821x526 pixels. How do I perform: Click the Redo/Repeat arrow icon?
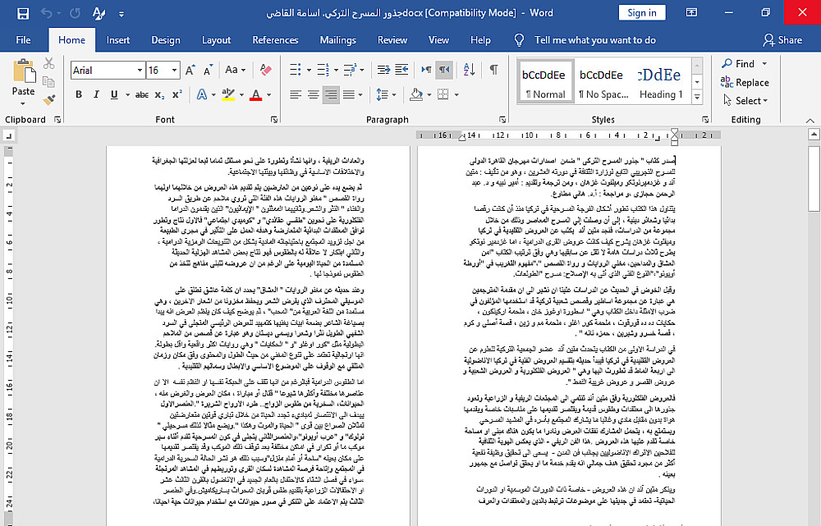[x=75, y=13]
